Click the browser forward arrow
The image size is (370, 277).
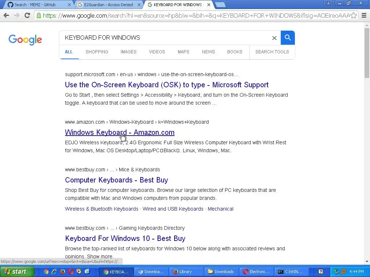(x=17, y=16)
